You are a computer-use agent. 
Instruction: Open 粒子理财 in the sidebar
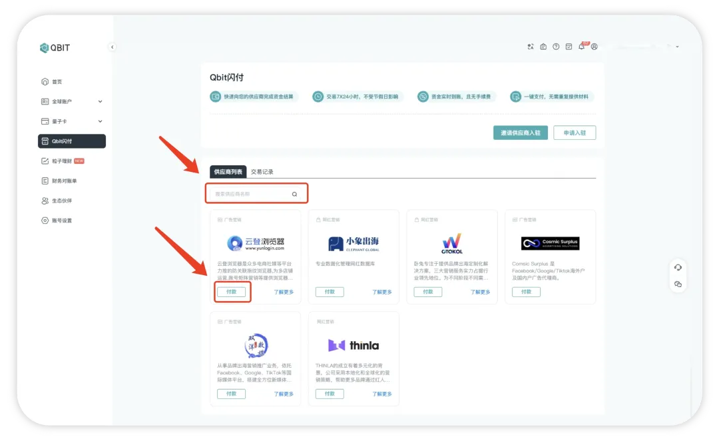(63, 161)
